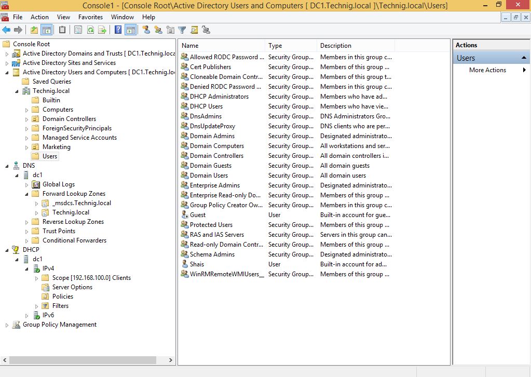Open the File menu
The width and height of the screenshot is (531, 377).
(x=18, y=17)
